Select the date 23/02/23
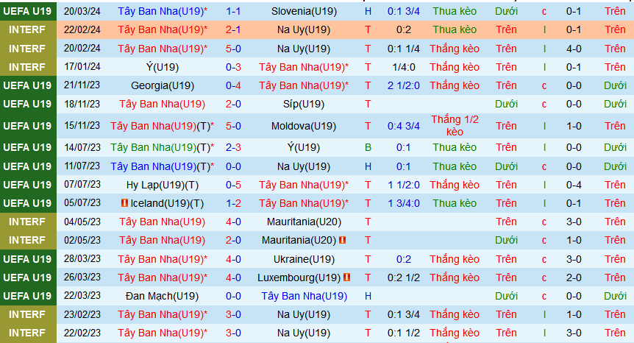 point(82,315)
